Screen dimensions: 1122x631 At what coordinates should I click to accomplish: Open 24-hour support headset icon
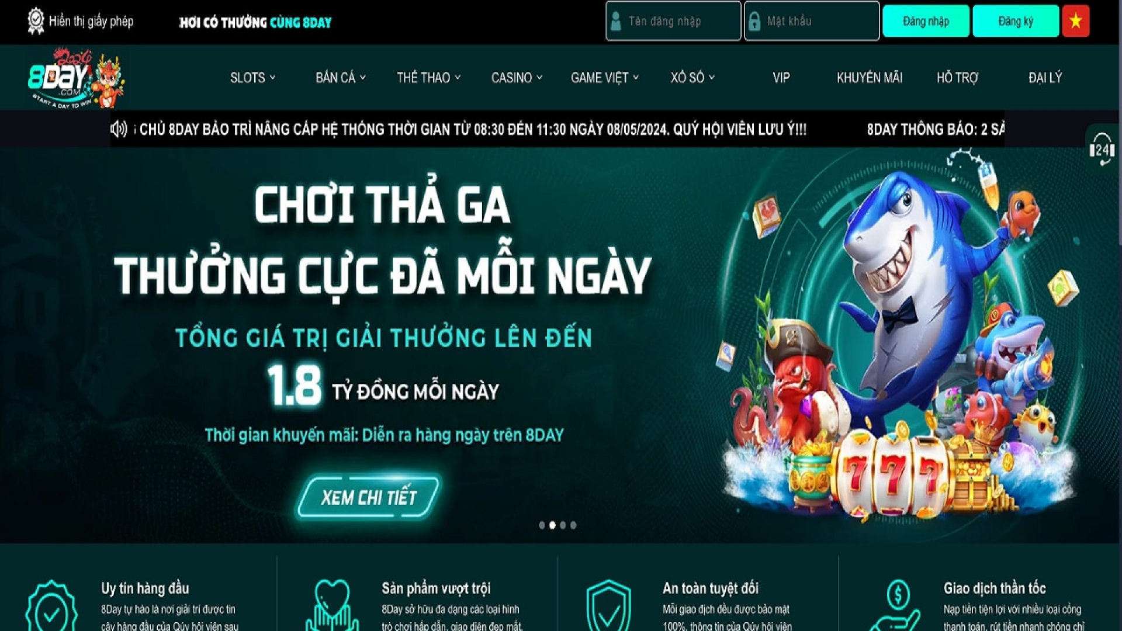coord(1102,149)
